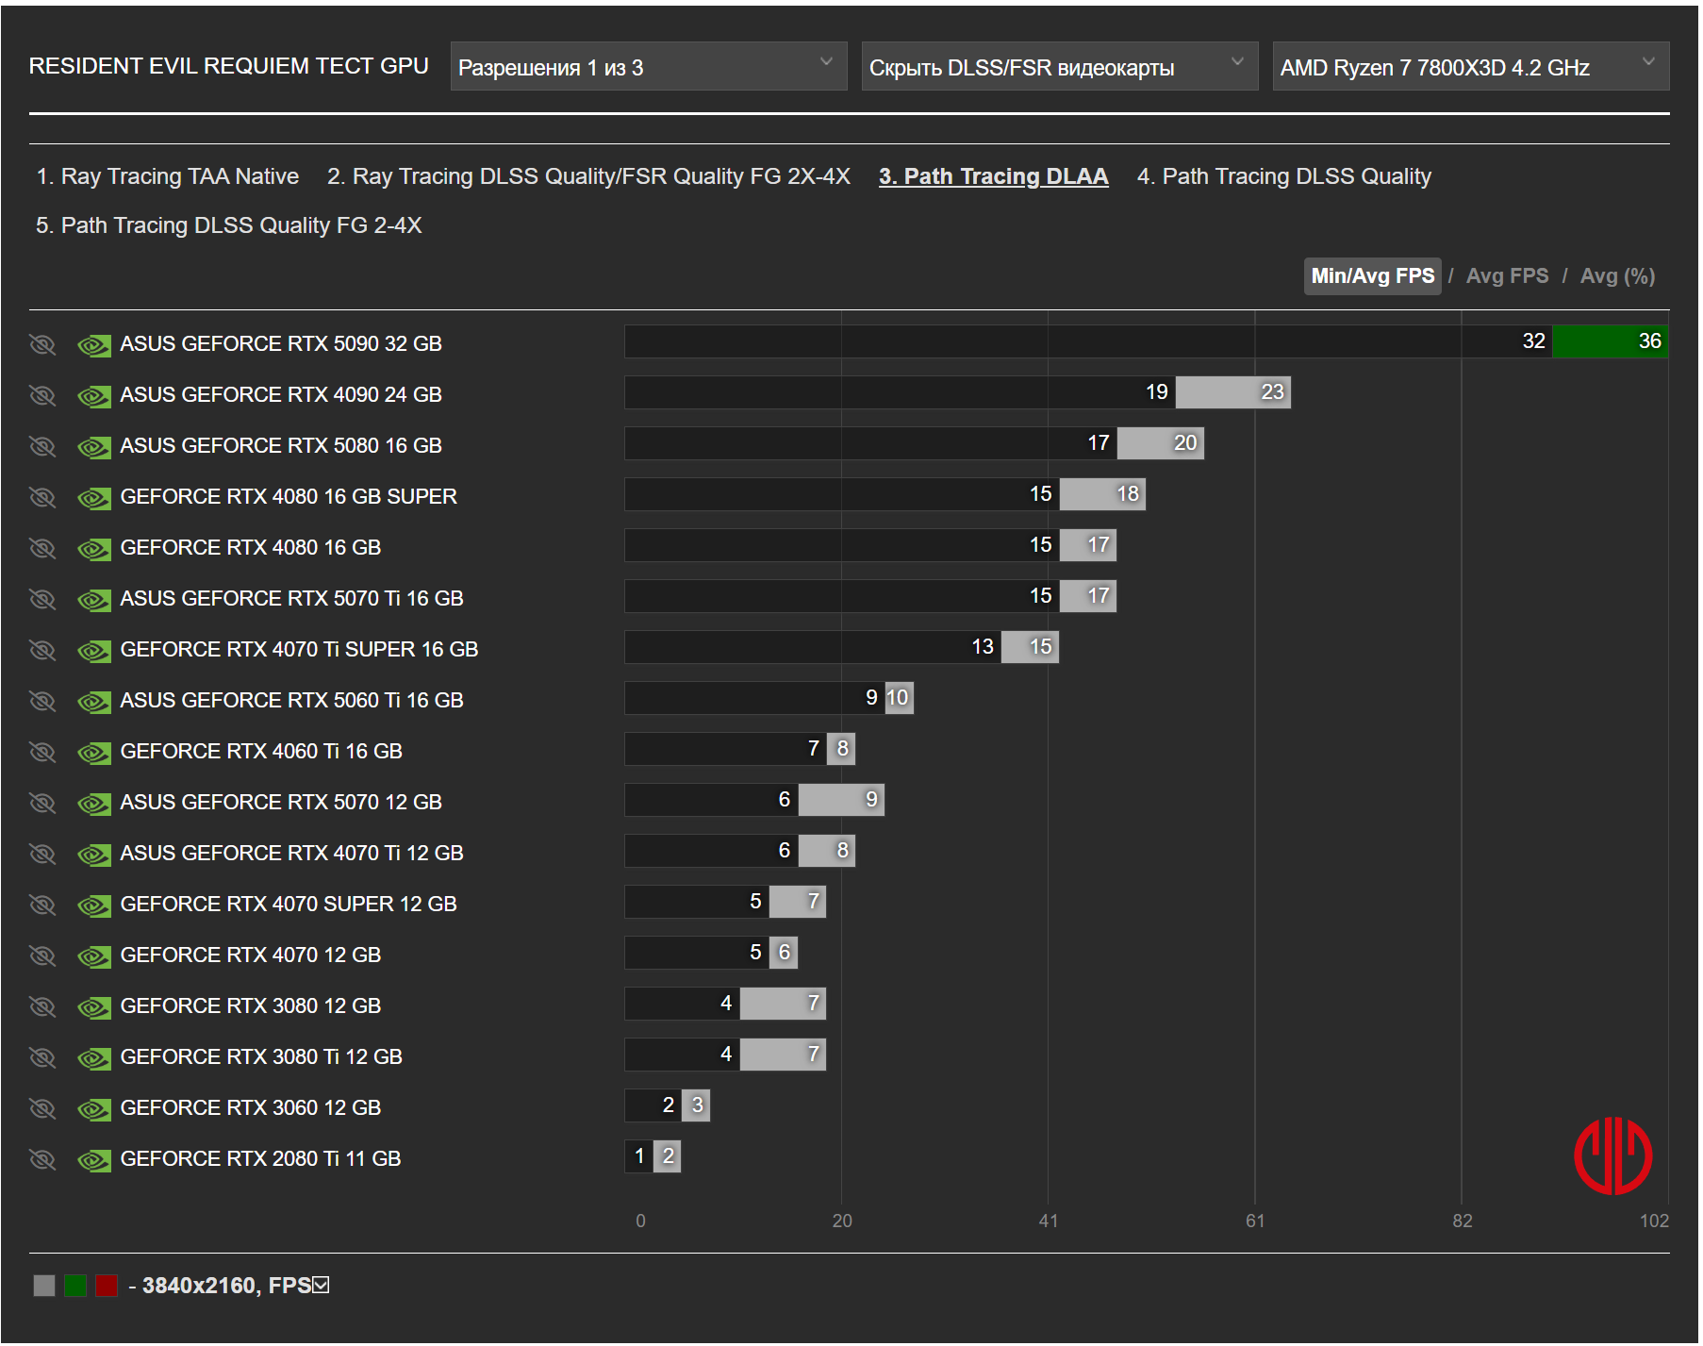
Task: Click the "ASUS GEFORCE RTX 5090 32 GB" label
Action: (x=281, y=344)
